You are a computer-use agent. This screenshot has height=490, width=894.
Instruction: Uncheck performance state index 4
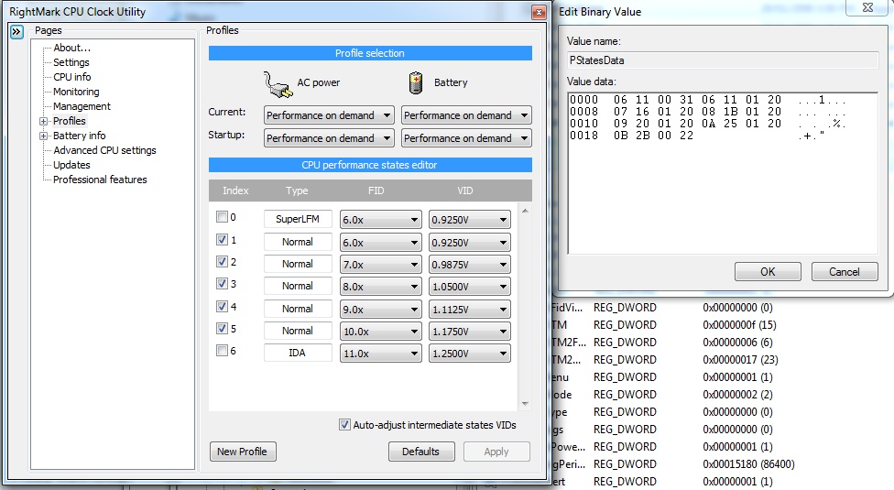tap(222, 306)
